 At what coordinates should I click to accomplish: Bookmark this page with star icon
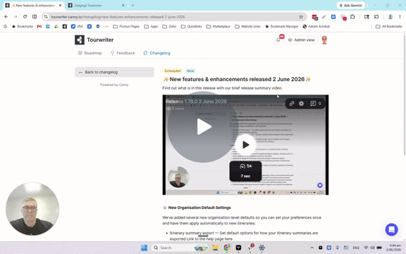(x=301, y=17)
